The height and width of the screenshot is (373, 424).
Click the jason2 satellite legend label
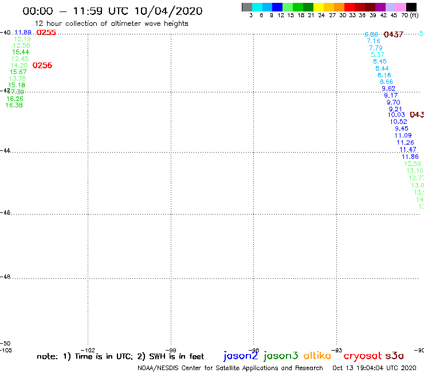(x=241, y=356)
